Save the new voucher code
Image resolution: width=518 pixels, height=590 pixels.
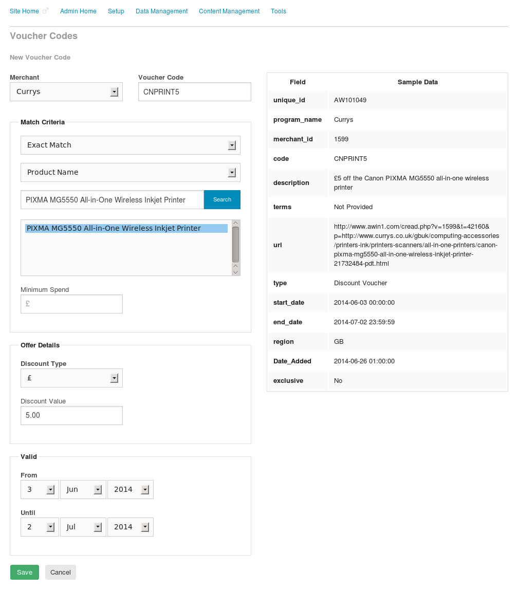click(25, 573)
